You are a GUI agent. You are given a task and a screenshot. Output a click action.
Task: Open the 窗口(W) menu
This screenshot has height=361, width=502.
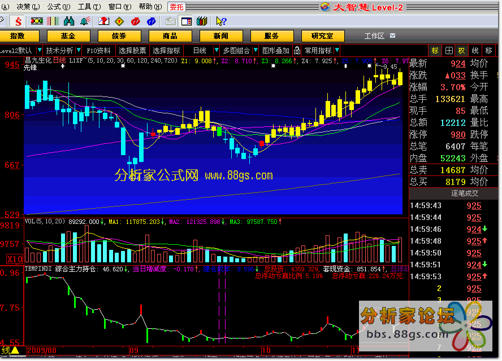120,7
